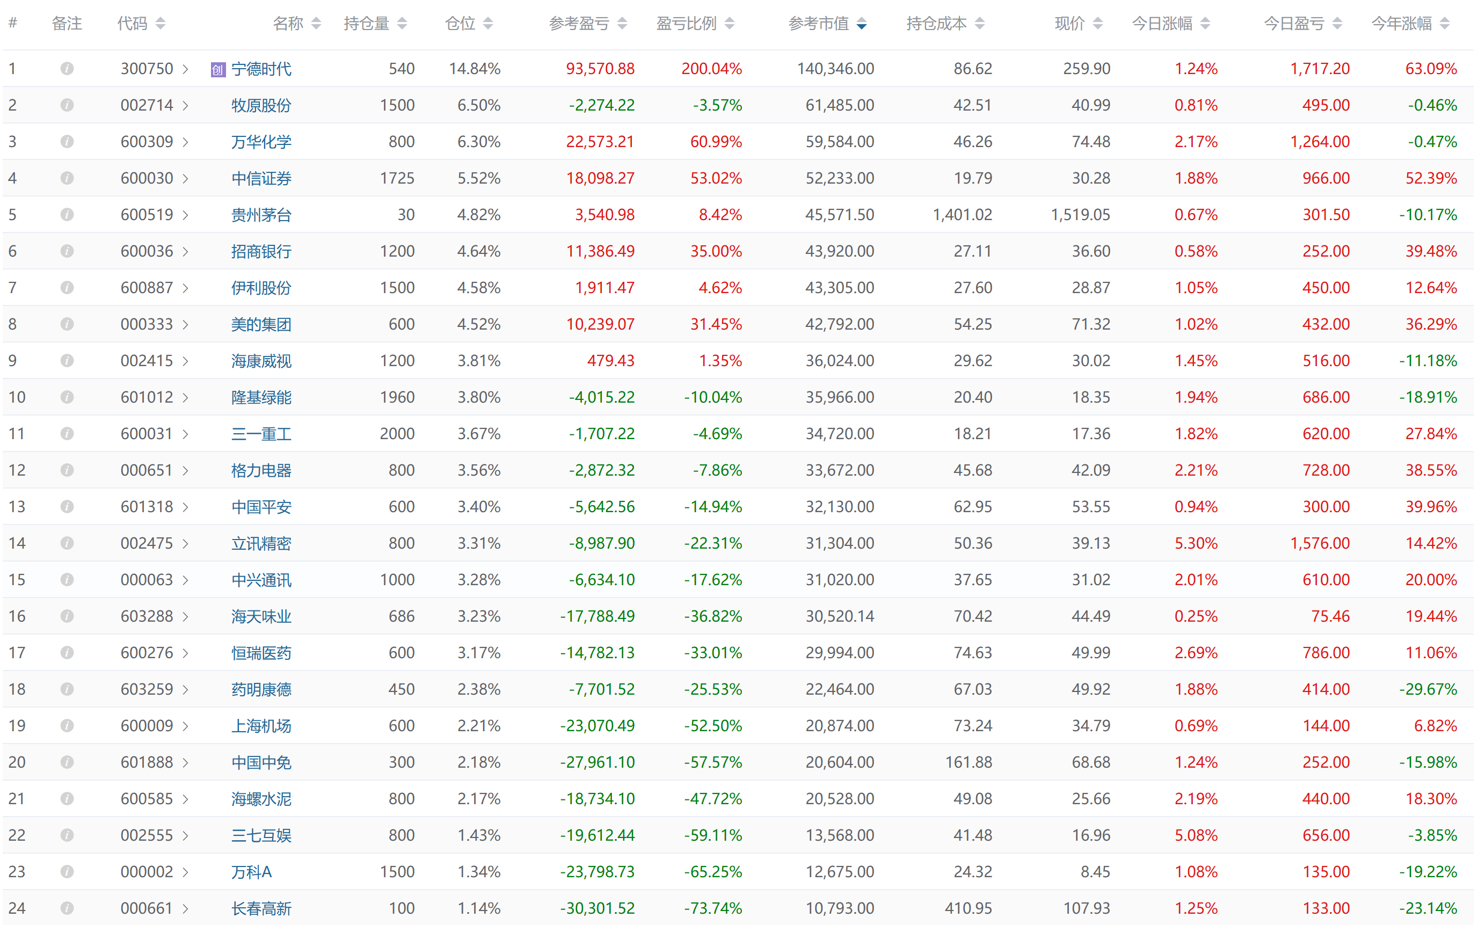The width and height of the screenshot is (1478, 925).
Task: Click the note icon for 上海机场 row
Action: pos(67,726)
